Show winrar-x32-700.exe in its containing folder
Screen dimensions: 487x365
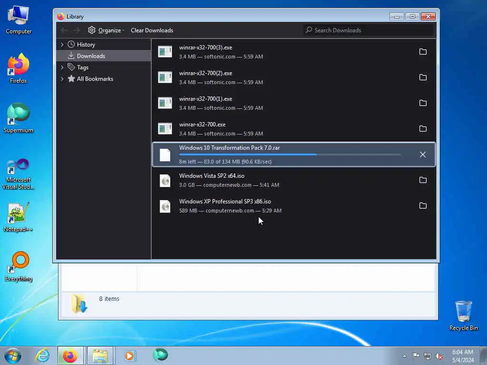pyautogui.click(x=423, y=129)
